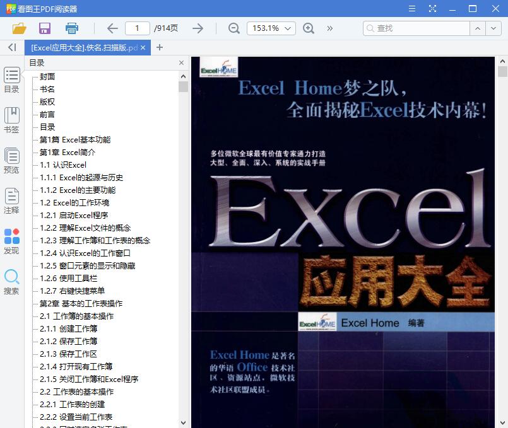508x428 pixels.
Task: Jump to 1.2.2 理解Excel文件的概念
Action: point(85,228)
